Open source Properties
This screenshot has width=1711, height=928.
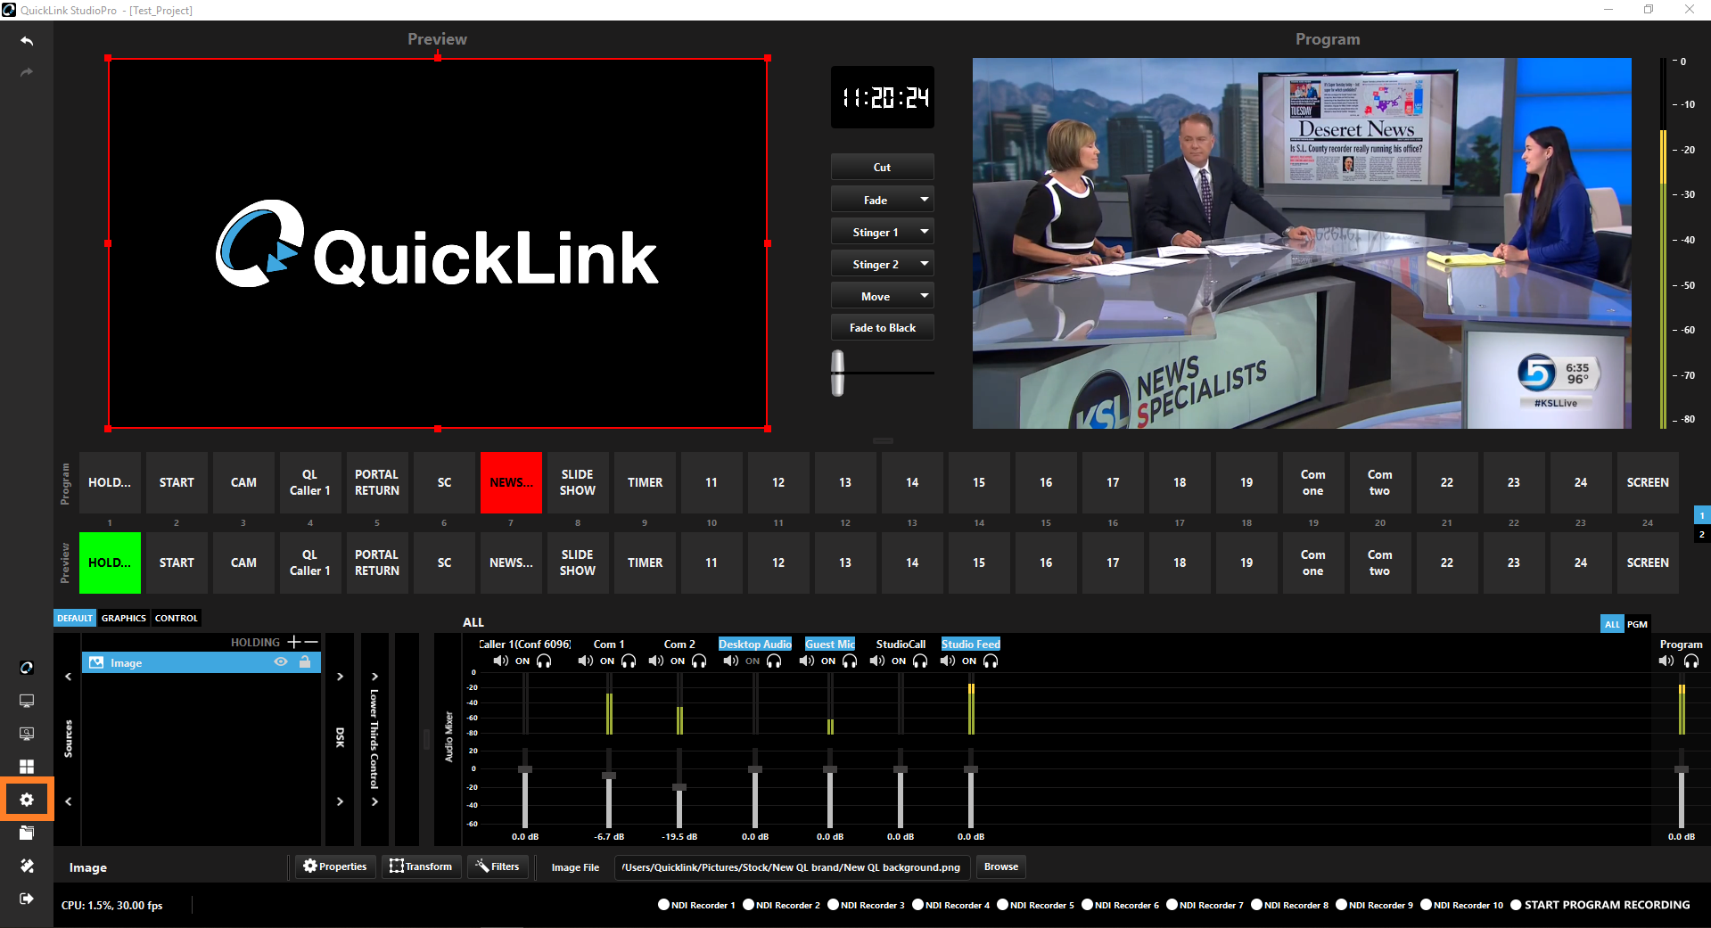[x=335, y=866]
